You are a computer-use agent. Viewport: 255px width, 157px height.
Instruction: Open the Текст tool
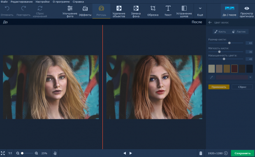tap(168, 12)
